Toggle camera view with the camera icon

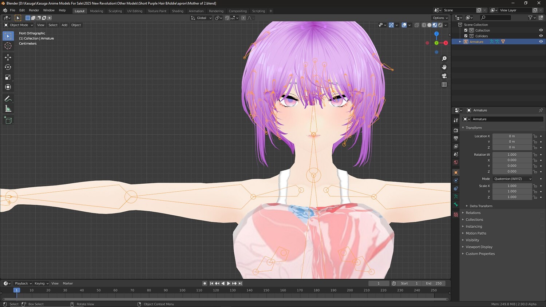coord(444,76)
